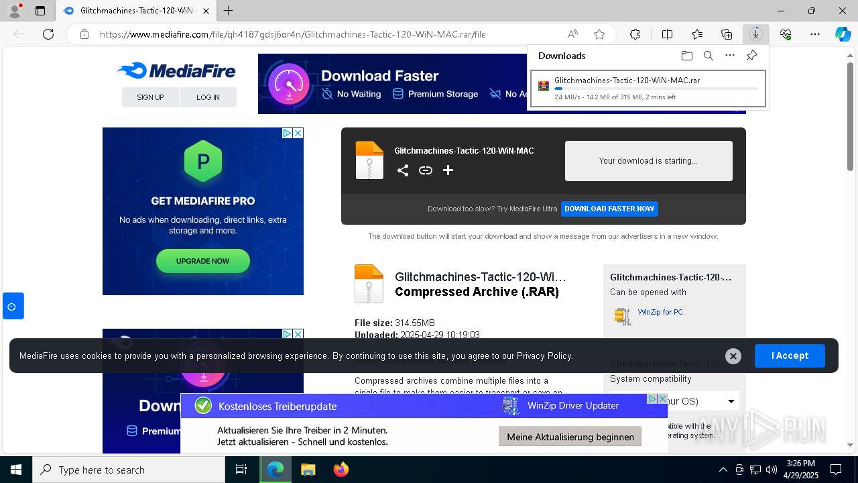This screenshot has width=858, height=483.
Task: Close the MediaFire Pro ad
Action: click(x=298, y=133)
